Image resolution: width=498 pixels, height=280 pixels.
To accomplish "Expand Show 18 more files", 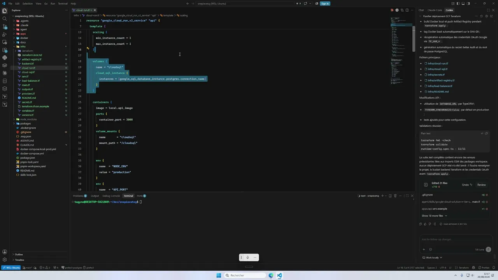I will [434, 215].
